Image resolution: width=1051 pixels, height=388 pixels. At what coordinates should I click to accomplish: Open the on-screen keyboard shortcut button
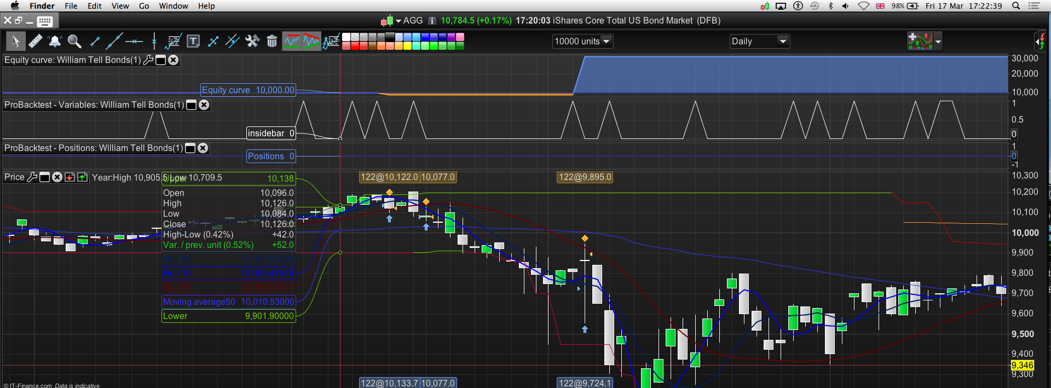pyautogui.click(x=45, y=21)
